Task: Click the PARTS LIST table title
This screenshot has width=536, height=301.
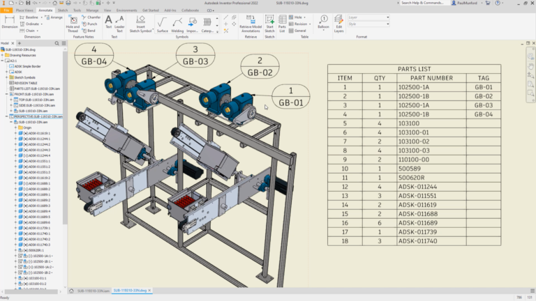Action: [414, 69]
